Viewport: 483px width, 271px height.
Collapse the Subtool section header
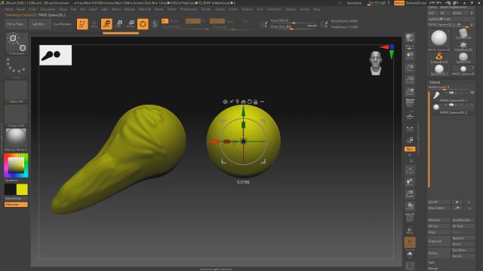point(435,82)
